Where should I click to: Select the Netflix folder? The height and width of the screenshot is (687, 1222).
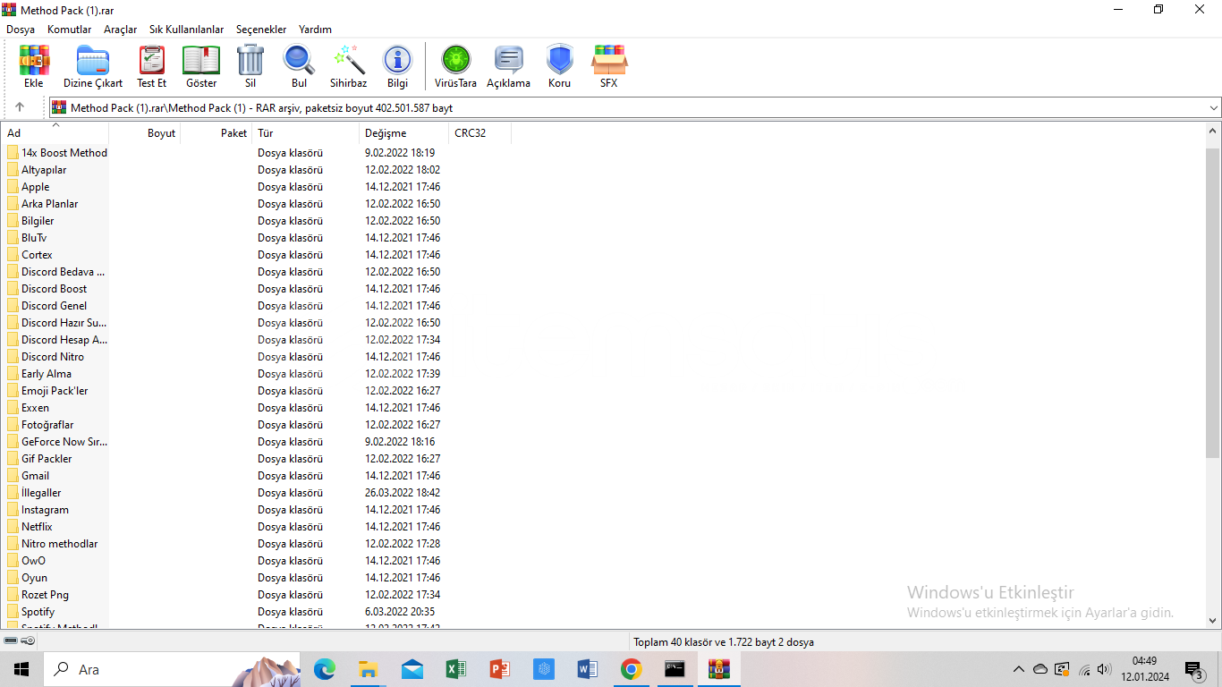point(37,527)
